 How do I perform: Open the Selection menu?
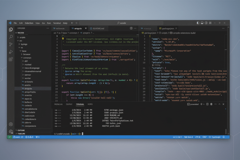(29, 23)
